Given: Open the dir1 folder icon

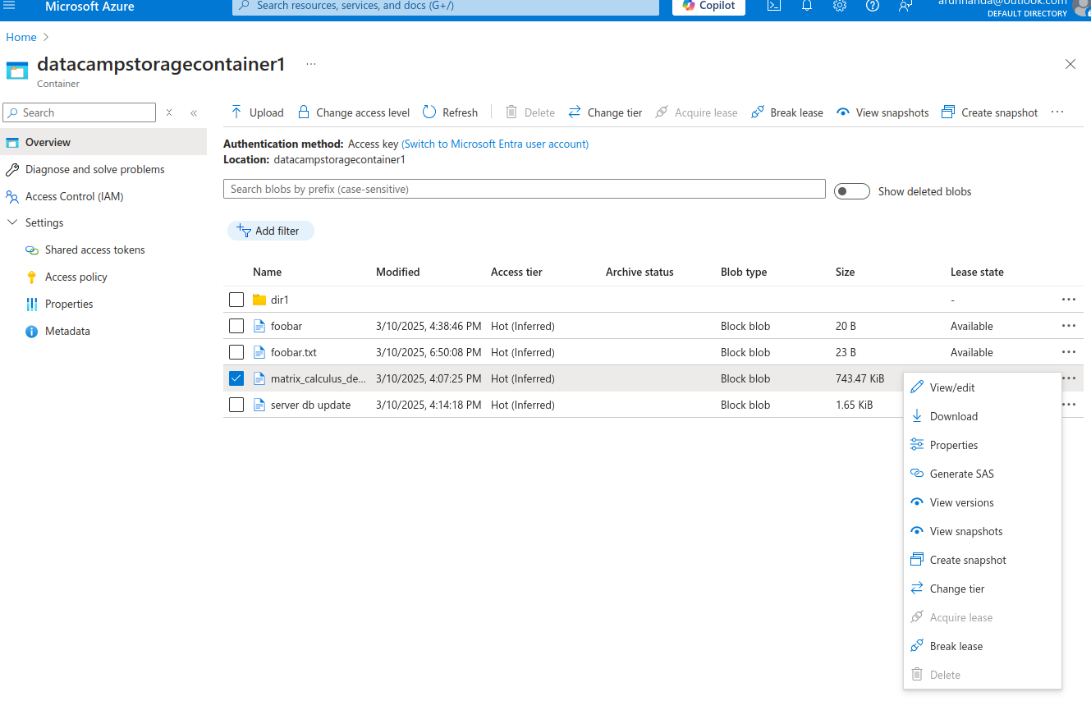Looking at the screenshot, I should point(259,300).
